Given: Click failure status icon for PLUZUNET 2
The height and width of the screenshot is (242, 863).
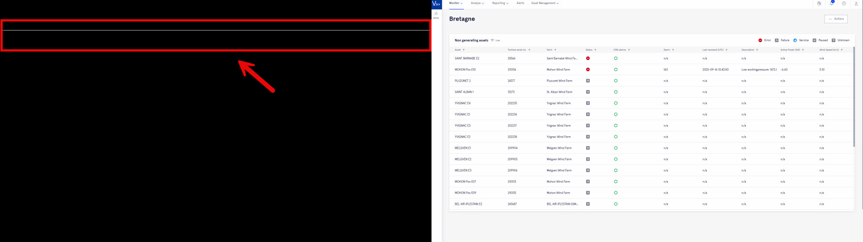Looking at the screenshot, I should pos(587,81).
